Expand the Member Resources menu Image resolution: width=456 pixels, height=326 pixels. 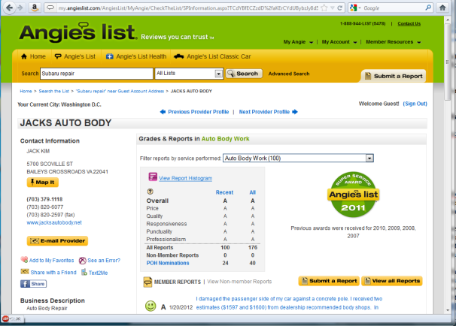coord(394,42)
